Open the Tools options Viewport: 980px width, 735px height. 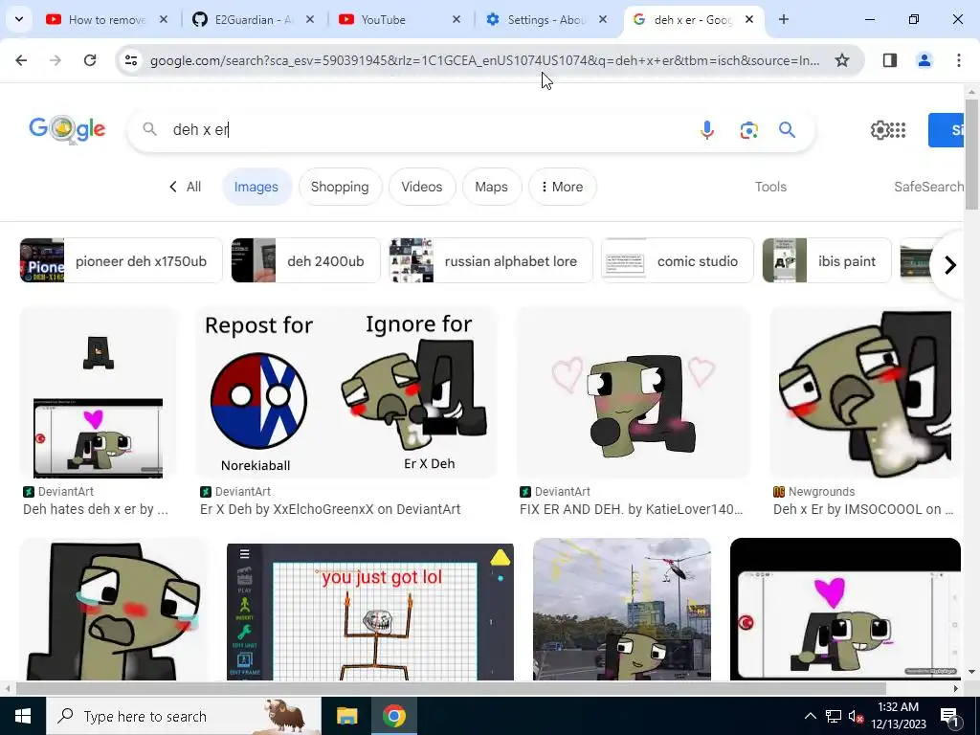coord(770,187)
